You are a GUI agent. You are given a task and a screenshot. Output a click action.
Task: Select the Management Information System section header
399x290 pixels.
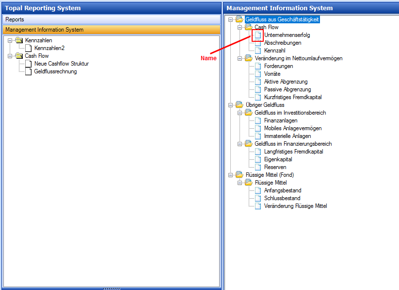(111, 30)
